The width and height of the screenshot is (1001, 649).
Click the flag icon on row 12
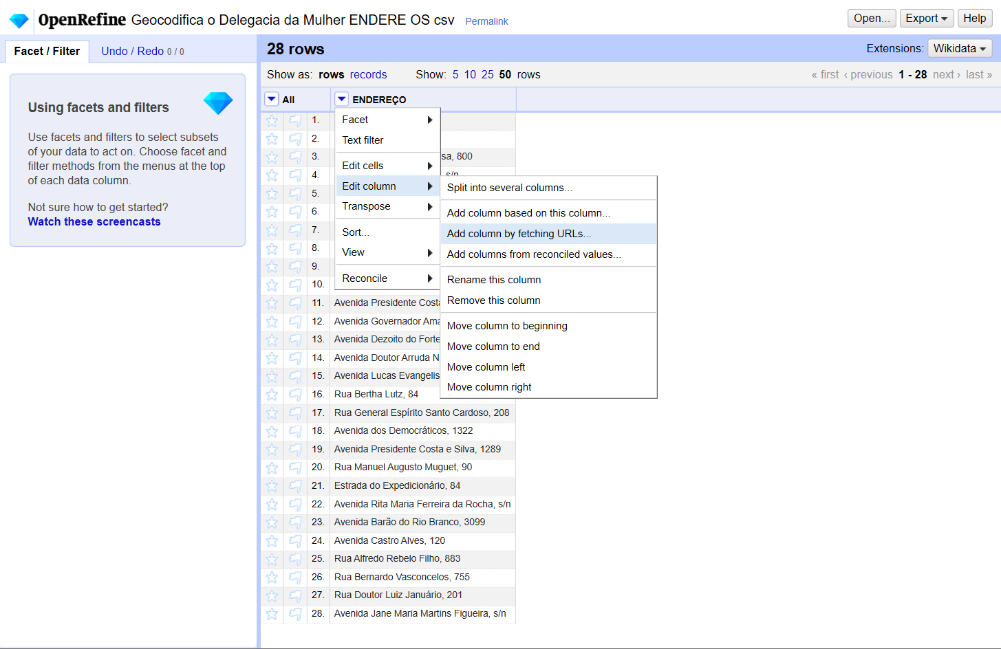[x=295, y=322]
